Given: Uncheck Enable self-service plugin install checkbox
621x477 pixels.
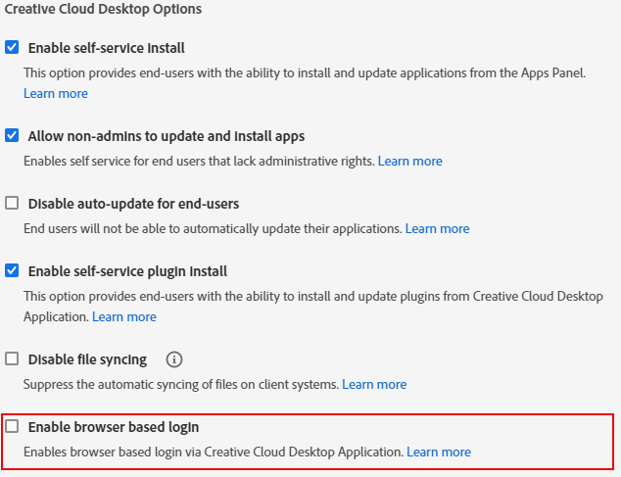Looking at the screenshot, I should (12, 270).
